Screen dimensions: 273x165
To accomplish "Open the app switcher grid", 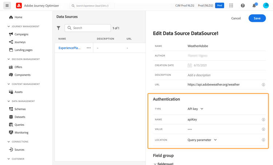I will tap(231, 5).
